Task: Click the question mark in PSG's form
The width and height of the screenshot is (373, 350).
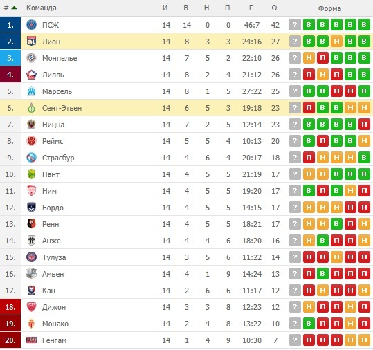Action: click(x=295, y=25)
